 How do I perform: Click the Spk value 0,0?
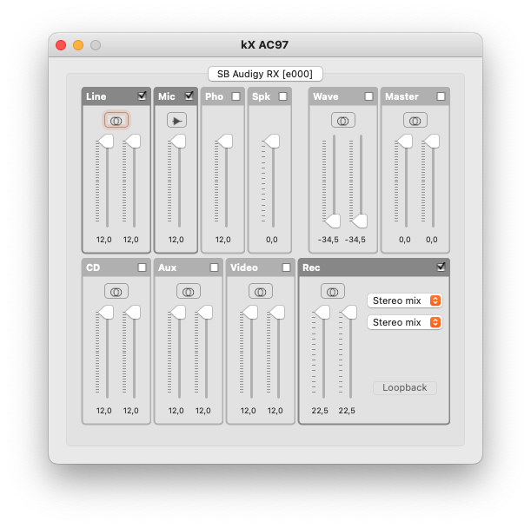pyautogui.click(x=272, y=240)
